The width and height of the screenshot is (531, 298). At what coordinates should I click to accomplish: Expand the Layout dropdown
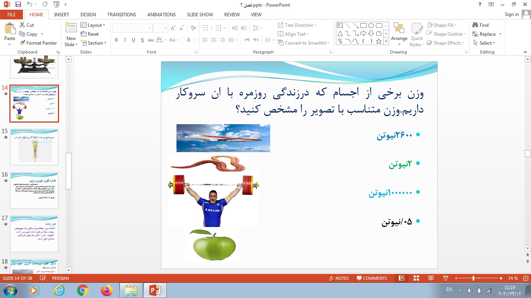[93, 25]
